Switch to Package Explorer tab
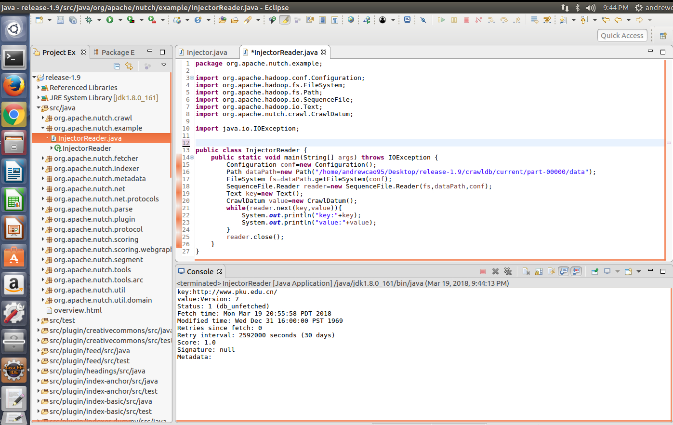This screenshot has width=673, height=425. [x=114, y=53]
